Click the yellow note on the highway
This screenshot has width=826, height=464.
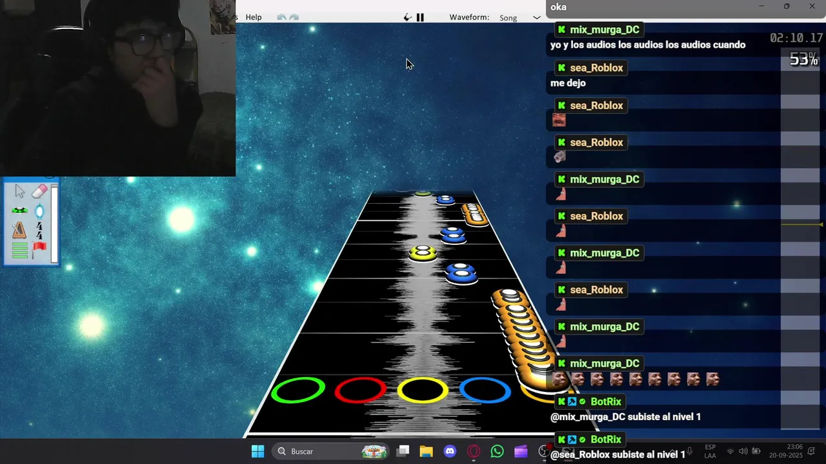point(423,253)
